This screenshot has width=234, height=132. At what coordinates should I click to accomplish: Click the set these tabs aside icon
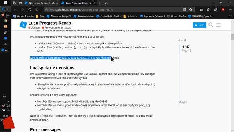[20, 3]
